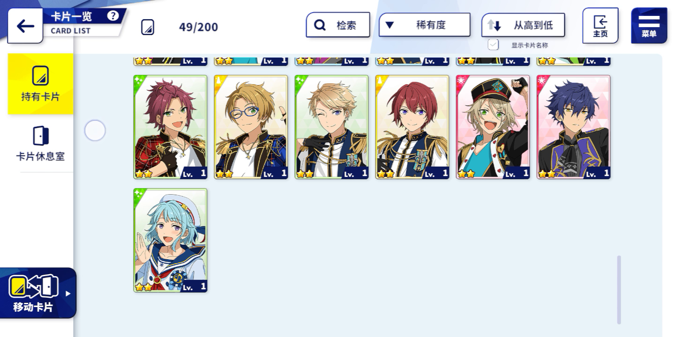Select the winking blonde character card
Image resolution: width=675 pixels, height=337 pixels.
click(x=331, y=127)
